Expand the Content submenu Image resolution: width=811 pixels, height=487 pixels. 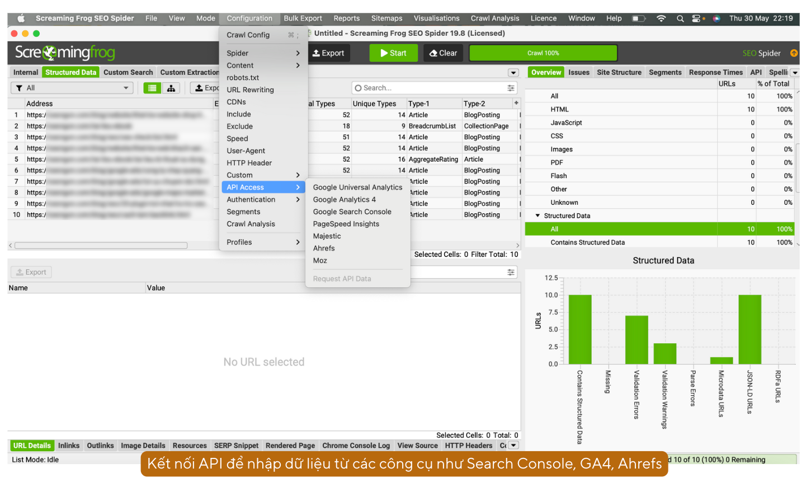[263, 65]
